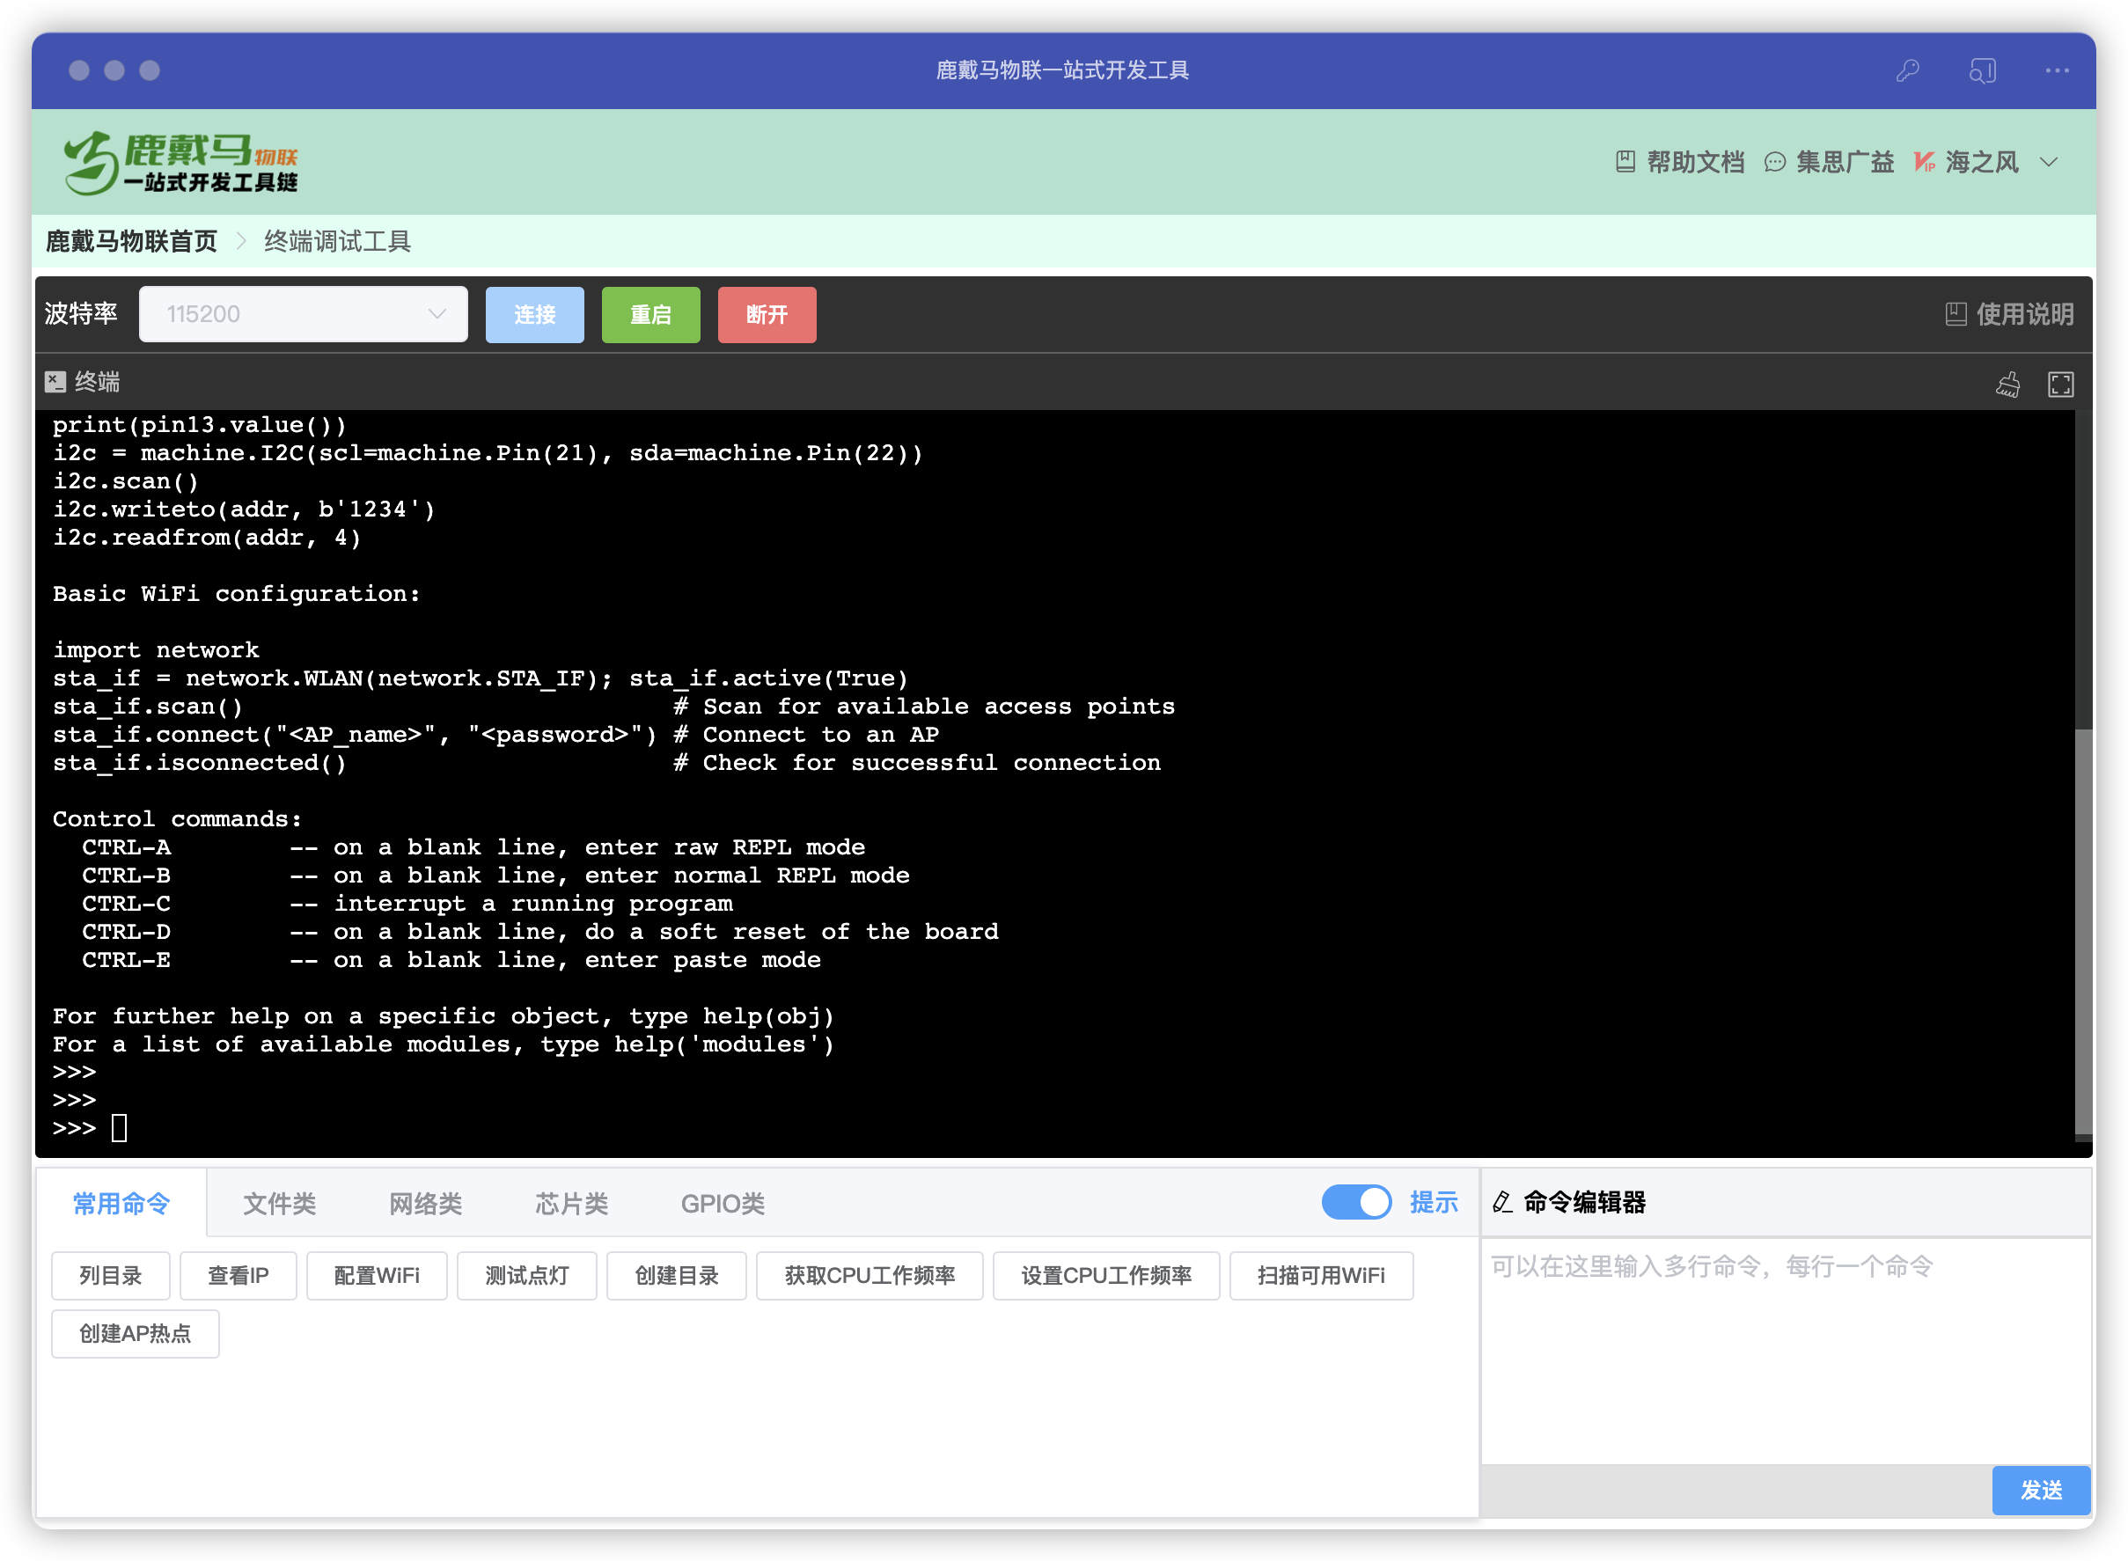Image resolution: width=2128 pixels, height=1561 pixels.
Task: Open 集思广益 feedback chat icon
Action: pyautogui.click(x=1774, y=163)
